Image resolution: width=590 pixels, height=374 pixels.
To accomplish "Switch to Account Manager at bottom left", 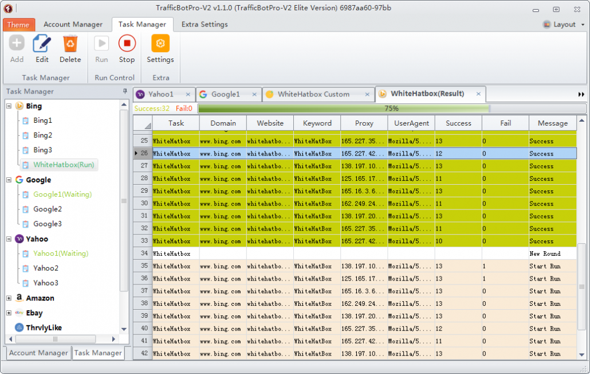I will (38, 353).
